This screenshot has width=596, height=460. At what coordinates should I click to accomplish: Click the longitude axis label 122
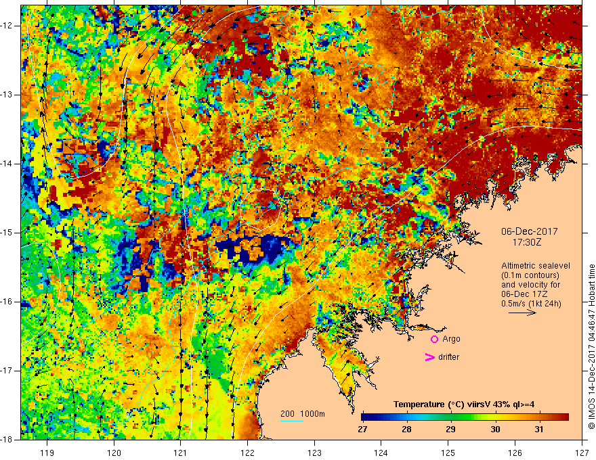(x=247, y=453)
